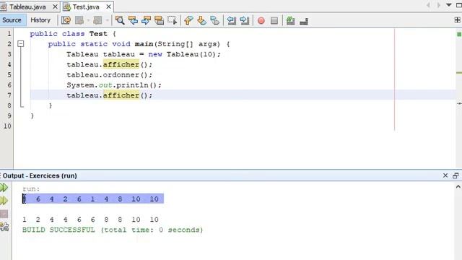The height and width of the screenshot is (260, 462).
Task: Click the Output - Exercices (run) title
Action: [40, 175]
